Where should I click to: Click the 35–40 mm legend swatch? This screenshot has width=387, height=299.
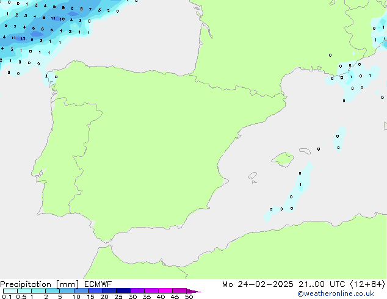click(x=151, y=291)
